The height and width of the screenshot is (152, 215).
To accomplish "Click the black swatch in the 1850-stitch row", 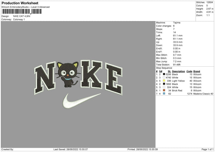I will [x=164, y=84].
